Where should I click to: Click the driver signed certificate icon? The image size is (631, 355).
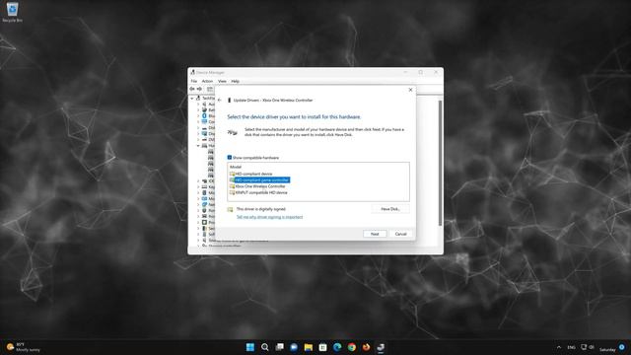230,209
